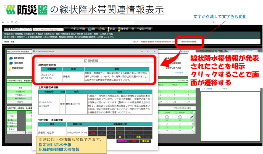This screenshot has height=154, width=263.
Task: Click the 2021/07/09 04:01 cell
Action: 77,132
